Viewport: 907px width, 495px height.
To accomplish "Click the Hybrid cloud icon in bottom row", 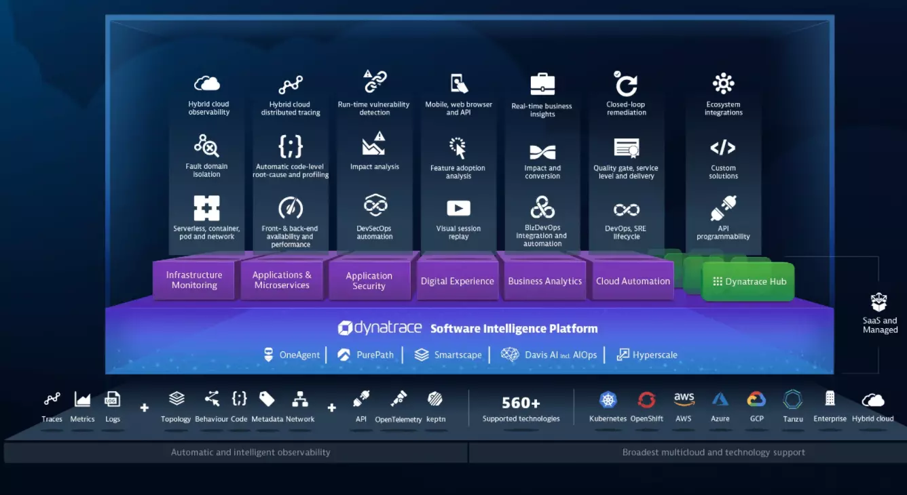I will tap(872, 400).
